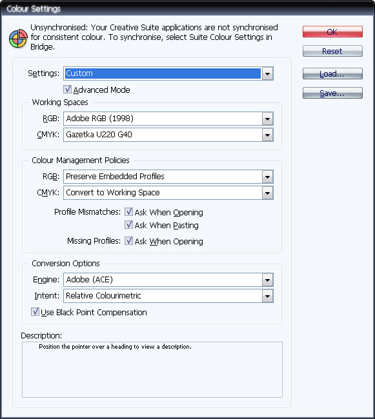The image size is (375, 419).
Task: Click the Reset button
Action: (332, 51)
